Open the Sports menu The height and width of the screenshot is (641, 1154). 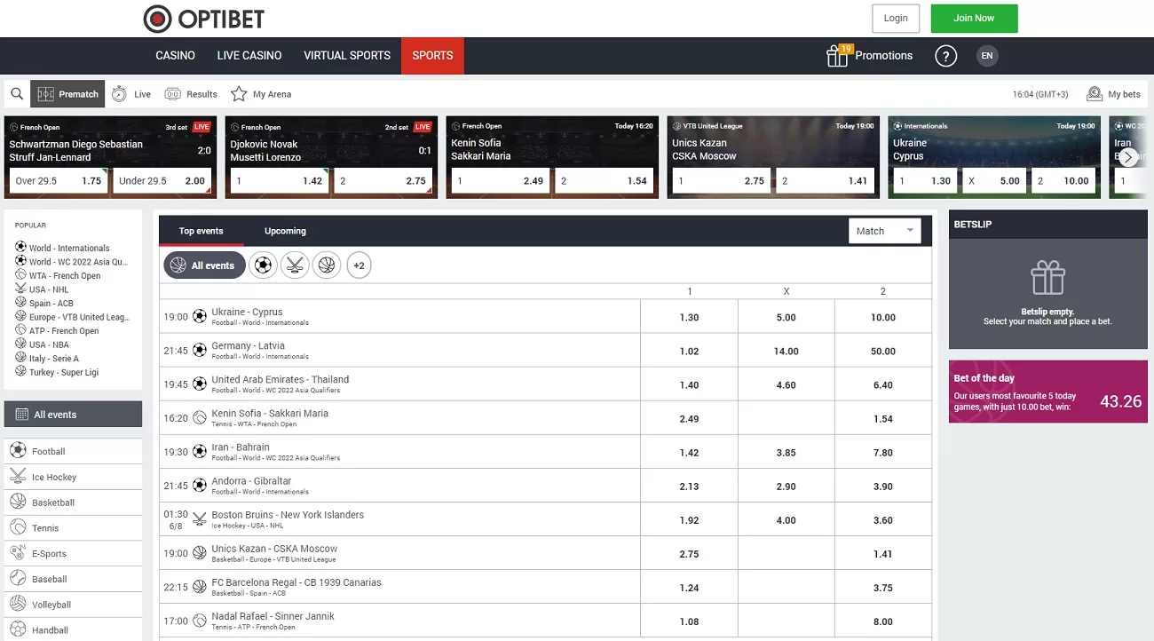432,55
